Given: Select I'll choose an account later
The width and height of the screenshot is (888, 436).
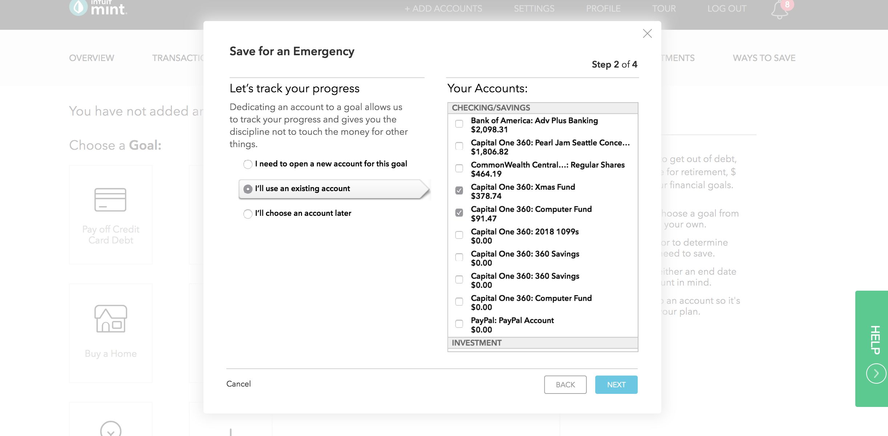Looking at the screenshot, I should (x=247, y=213).
